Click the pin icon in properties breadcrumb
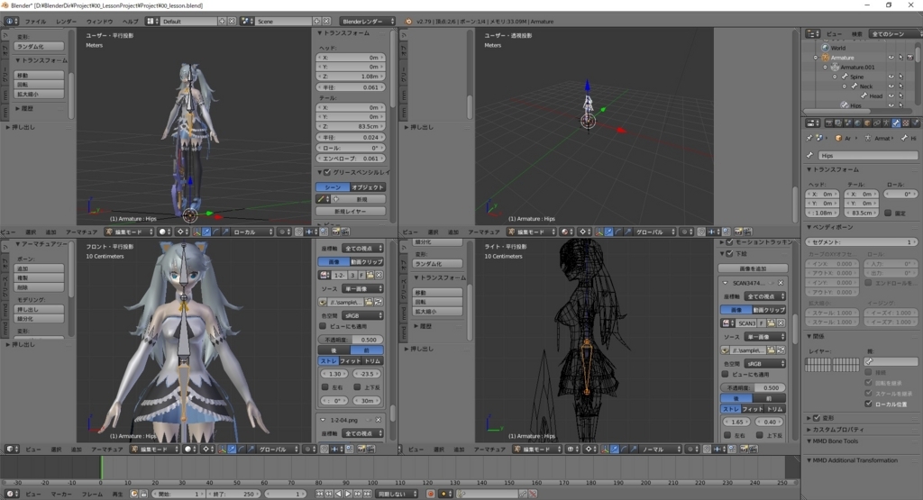 [x=809, y=138]
